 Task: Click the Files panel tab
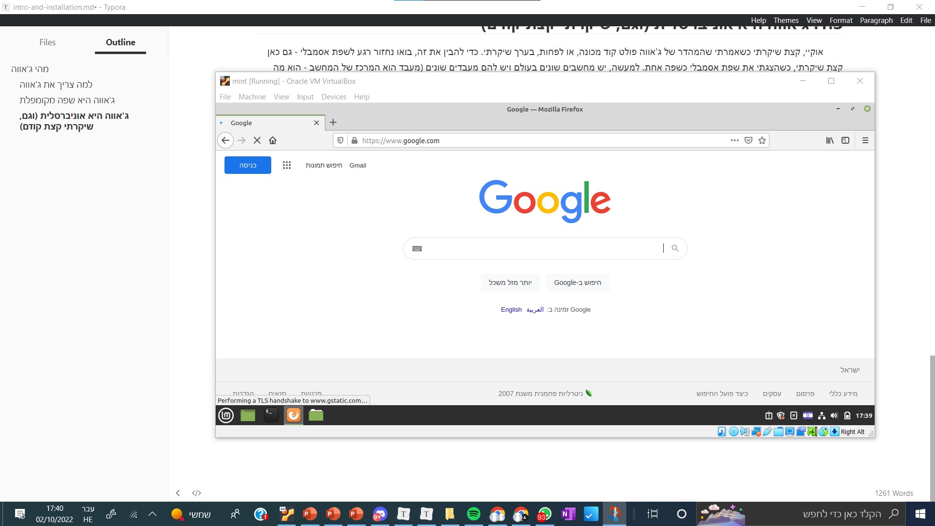(x=48, y=42)
